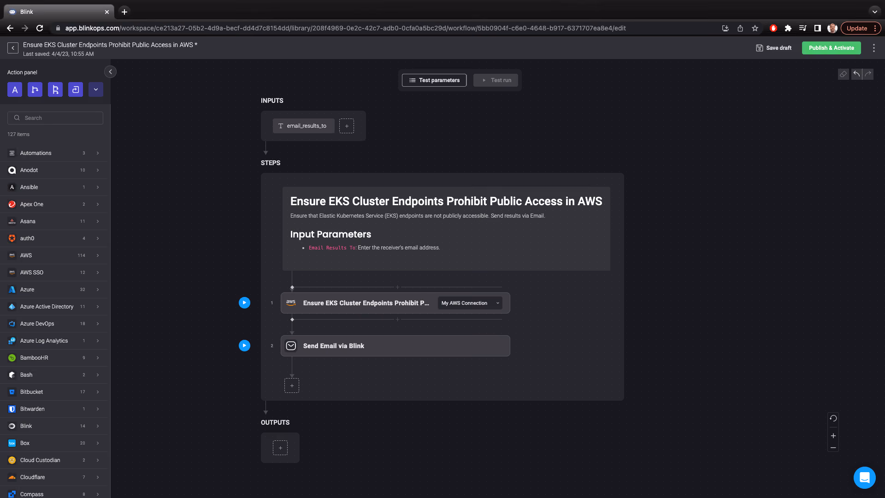885x498 pixels.
Task: Select the Ensure EKS Cluster Endpoints step
Action: (x=395, y=303)
